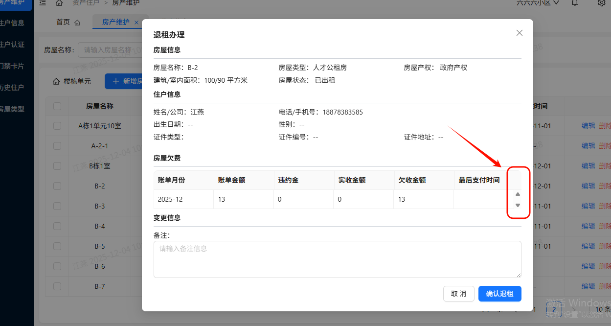Click the 确认退租 confirm button
The width and height of the screenshot is (611, 326).
(x=499, y=293)
